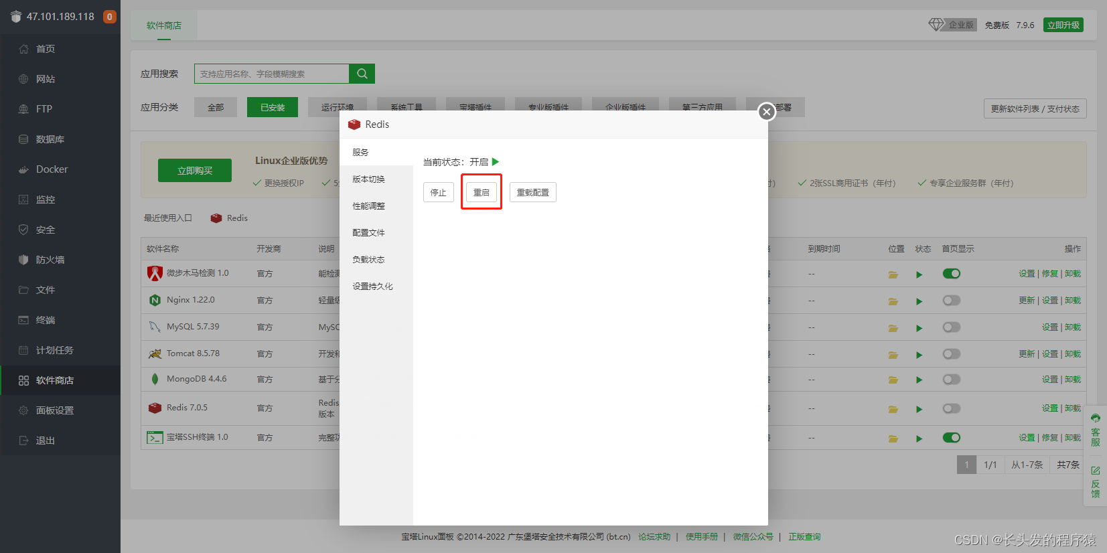Viewport: 1107px width, 553px height.
Task: Click 更新 link in Tomcat row
Action: pyautogui.click(x=1027, y=354)
